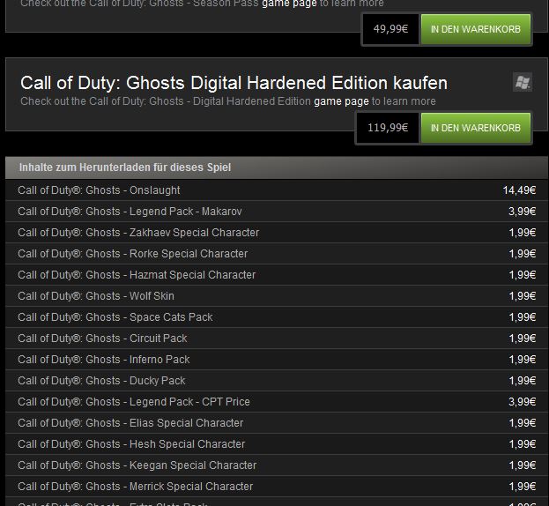Image resolution: width=549 pixels, height=506 pixels.
Task: Select Ghosts Digital Hardened Edition kaufen heading
Action: coord(234,83)
